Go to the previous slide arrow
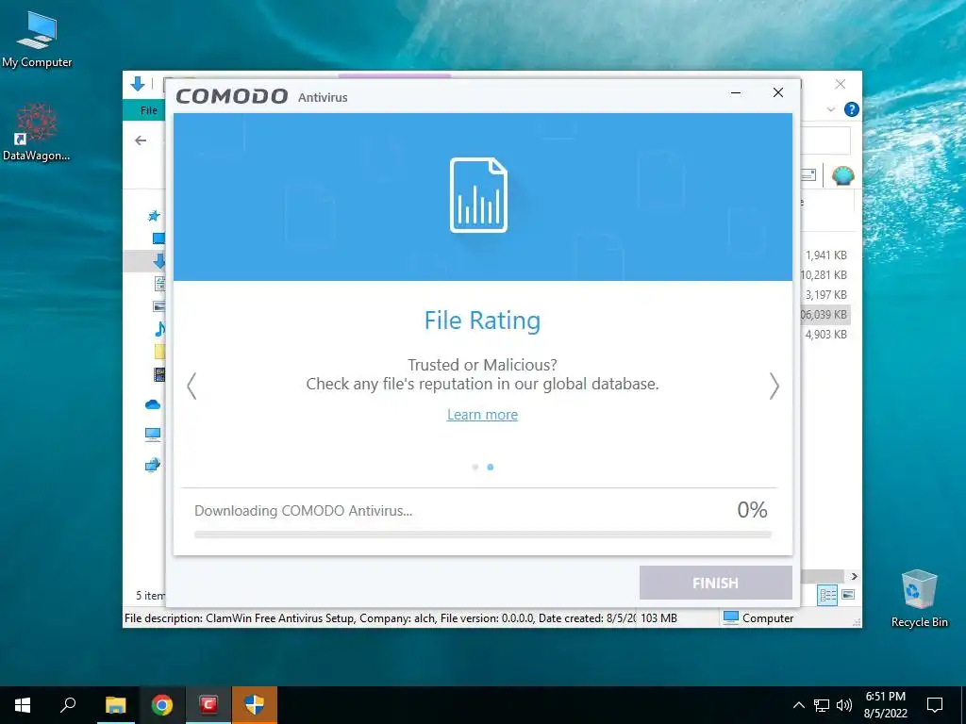Image resolution: width=966 pixels, height=724 pixels. [x=192, y=386]
